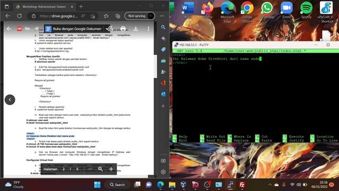This screenshot has width=339, height=191.
Task: Open Edge sidebar Office icon
Action: pos(163,83)
